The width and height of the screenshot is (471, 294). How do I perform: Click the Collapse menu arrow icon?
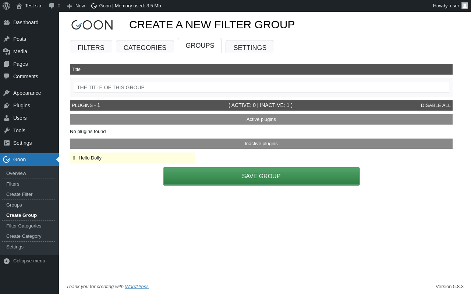click(x=7, y=261)
